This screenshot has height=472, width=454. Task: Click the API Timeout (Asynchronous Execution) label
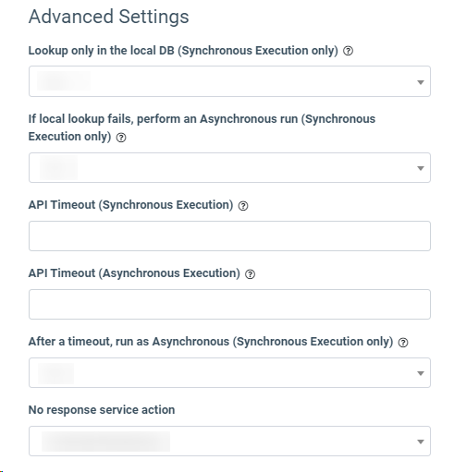pyautogui.click(x=134, y=273)
